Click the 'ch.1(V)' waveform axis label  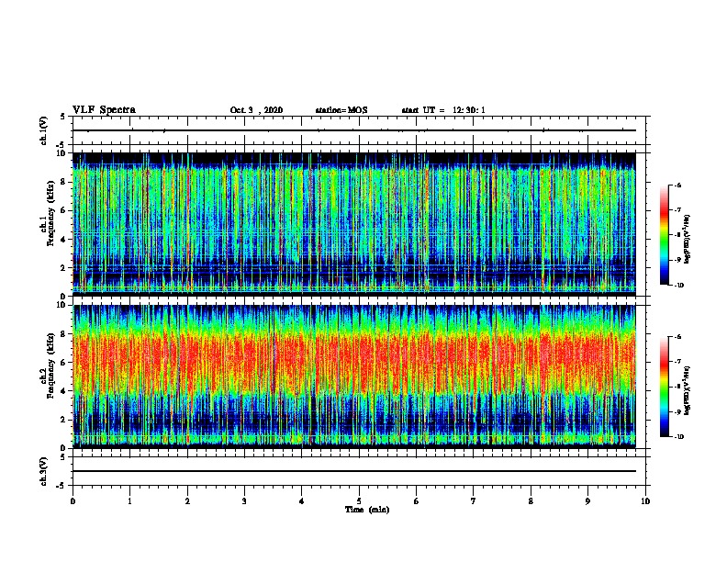pyautogui.click(x=44, y=130)
